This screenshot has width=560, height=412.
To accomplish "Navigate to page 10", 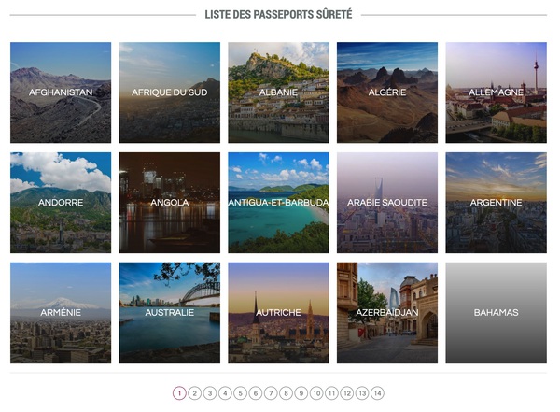I will pyautogui.click(x=316, y=393).
